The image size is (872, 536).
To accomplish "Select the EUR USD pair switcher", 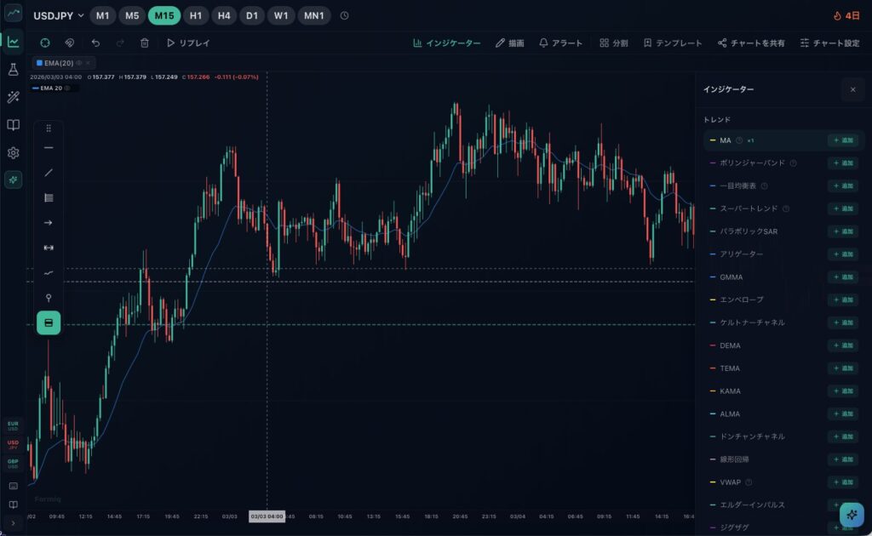I will (x=13, y=425).
